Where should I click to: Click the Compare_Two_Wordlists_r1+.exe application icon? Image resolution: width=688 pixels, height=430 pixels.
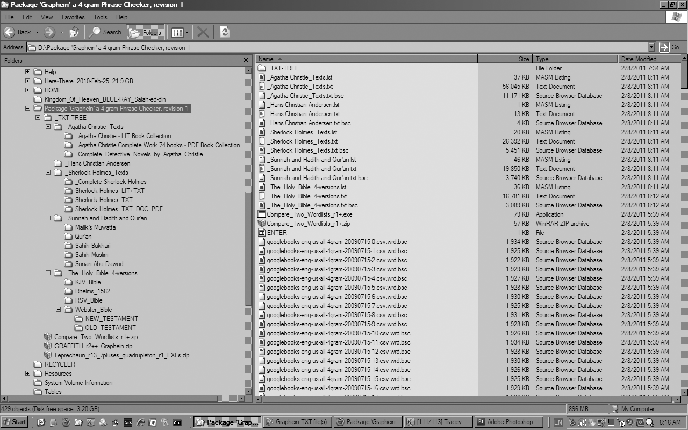click(262, 214)
